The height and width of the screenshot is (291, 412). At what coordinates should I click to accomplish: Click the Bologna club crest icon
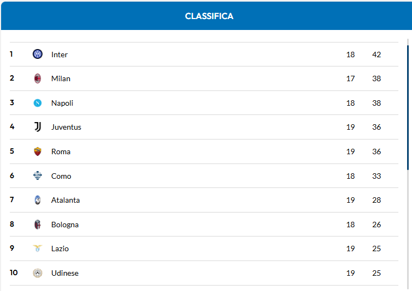pyautogui.click(x=38, y=225)
